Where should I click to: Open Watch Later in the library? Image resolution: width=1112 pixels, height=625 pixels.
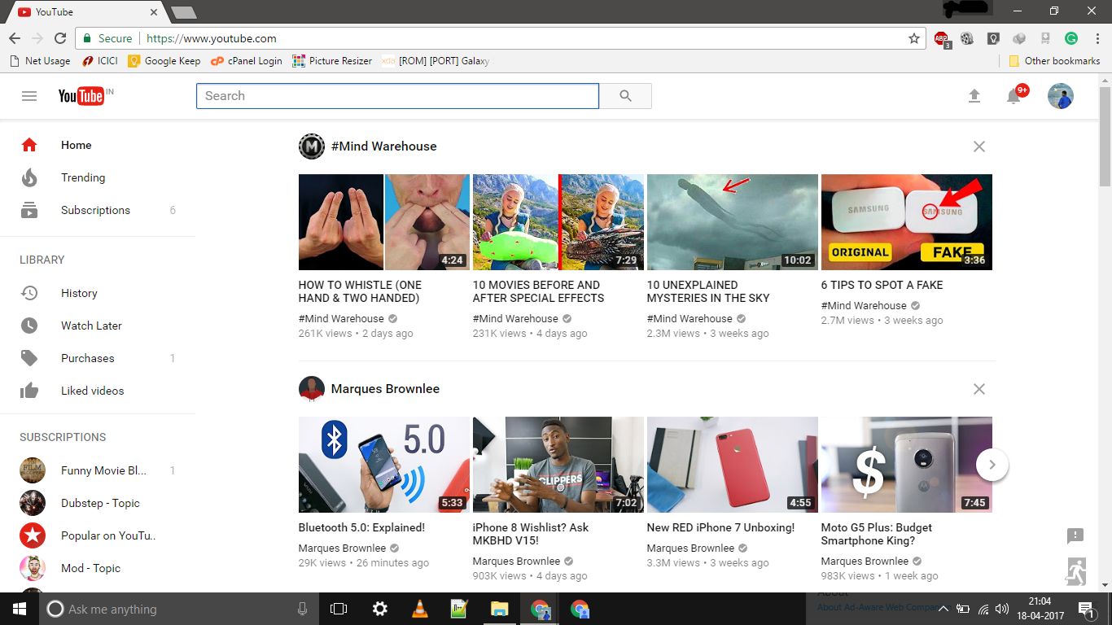pyautogui.click(x=98, y=326)
